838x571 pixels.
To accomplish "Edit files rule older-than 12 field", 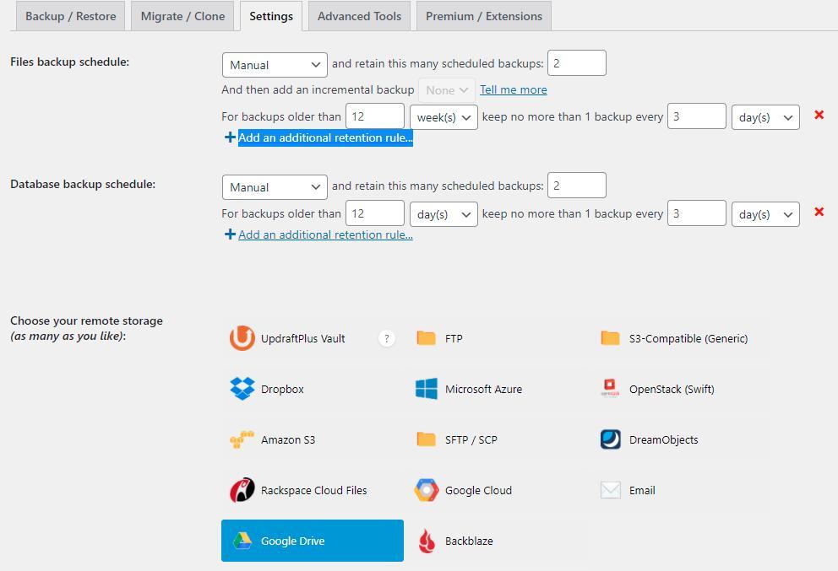I will click(374, 116).
